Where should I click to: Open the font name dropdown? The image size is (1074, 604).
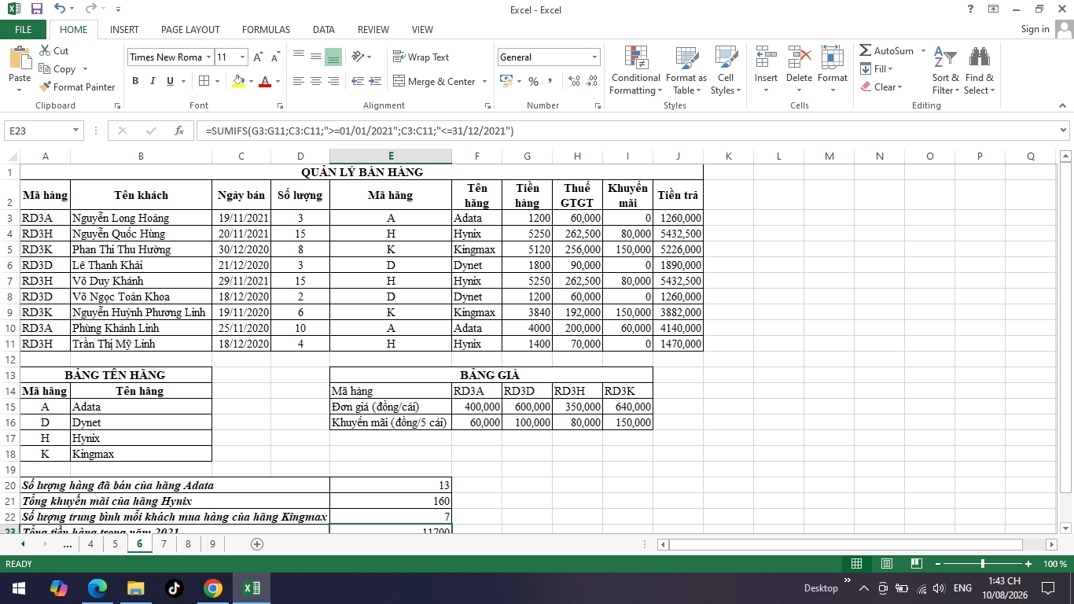tap(208, 57)
